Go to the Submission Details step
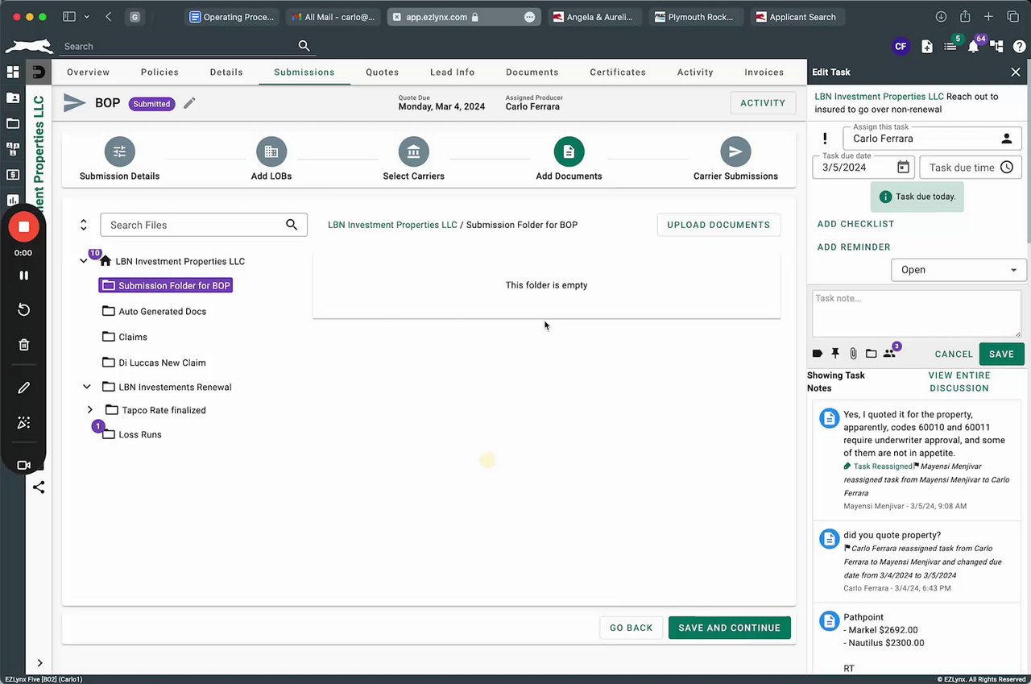Viewport: 1031px width, 684px height. click(119, 159)
